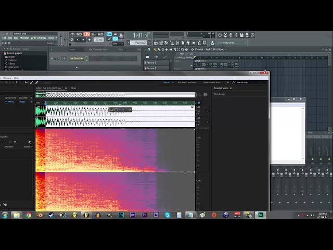Open the Audio filter dropdown in channel rack

click(76, 49)
